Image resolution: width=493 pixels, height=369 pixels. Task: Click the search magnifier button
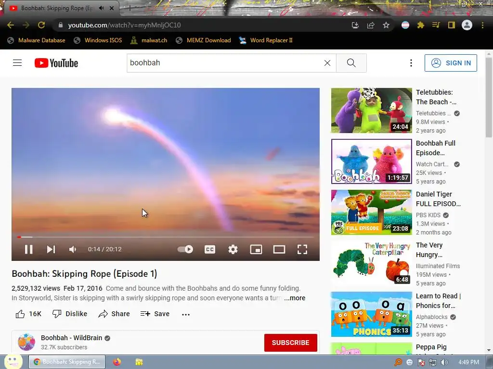[351, 63]
